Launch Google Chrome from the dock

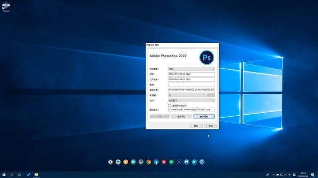click(149, 162)
